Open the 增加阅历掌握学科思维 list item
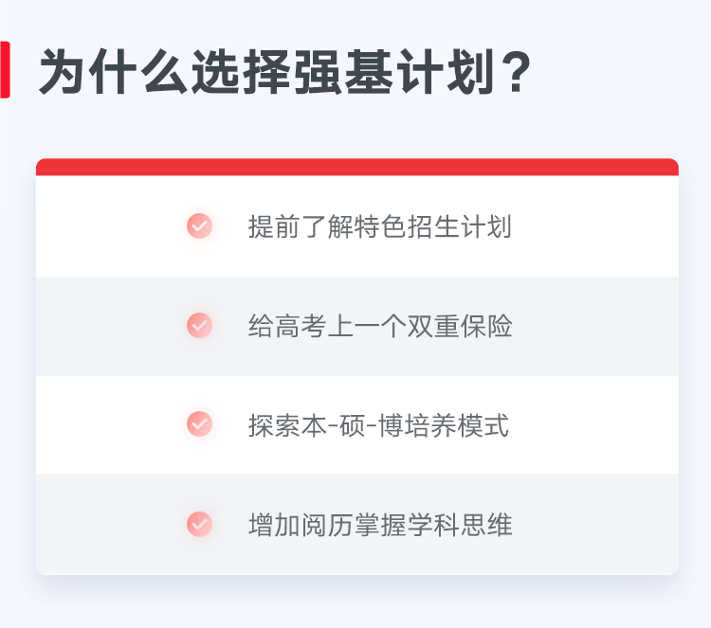The image size is (711, 628). coord(357,524)
